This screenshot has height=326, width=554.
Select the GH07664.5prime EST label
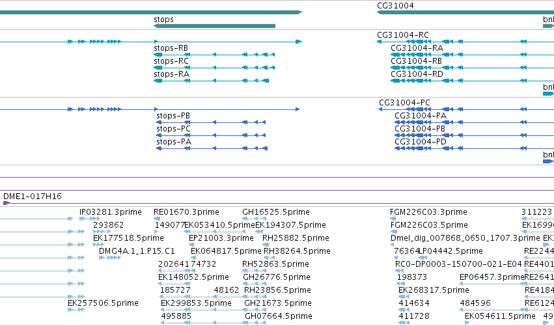tap(279, 316)
